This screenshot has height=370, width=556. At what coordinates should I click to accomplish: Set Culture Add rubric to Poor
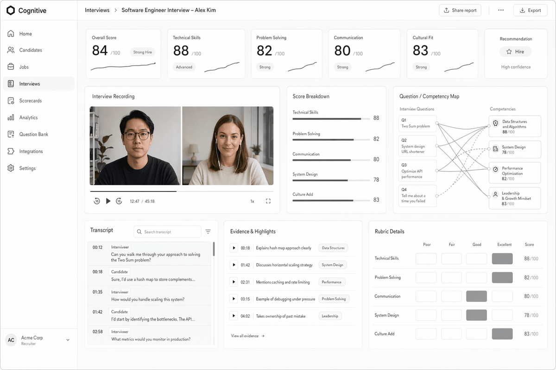pyautogui.click(x=426, y=334)
